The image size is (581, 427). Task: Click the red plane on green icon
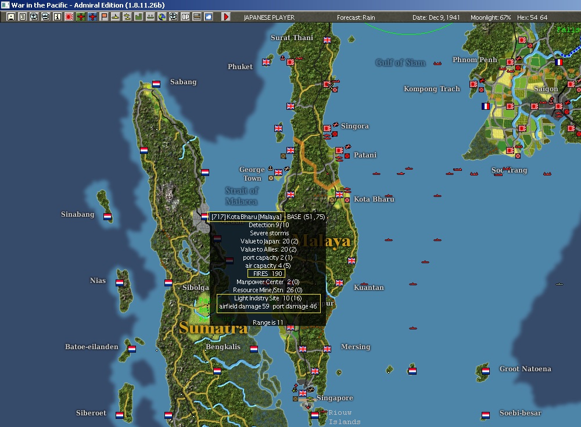coord(80,17)
